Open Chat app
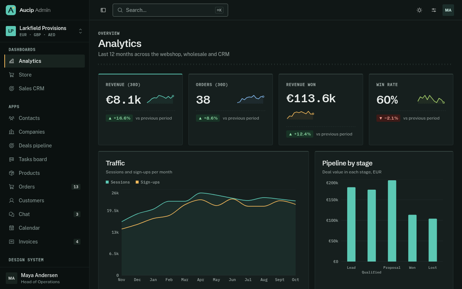 (x=44, y=214)
